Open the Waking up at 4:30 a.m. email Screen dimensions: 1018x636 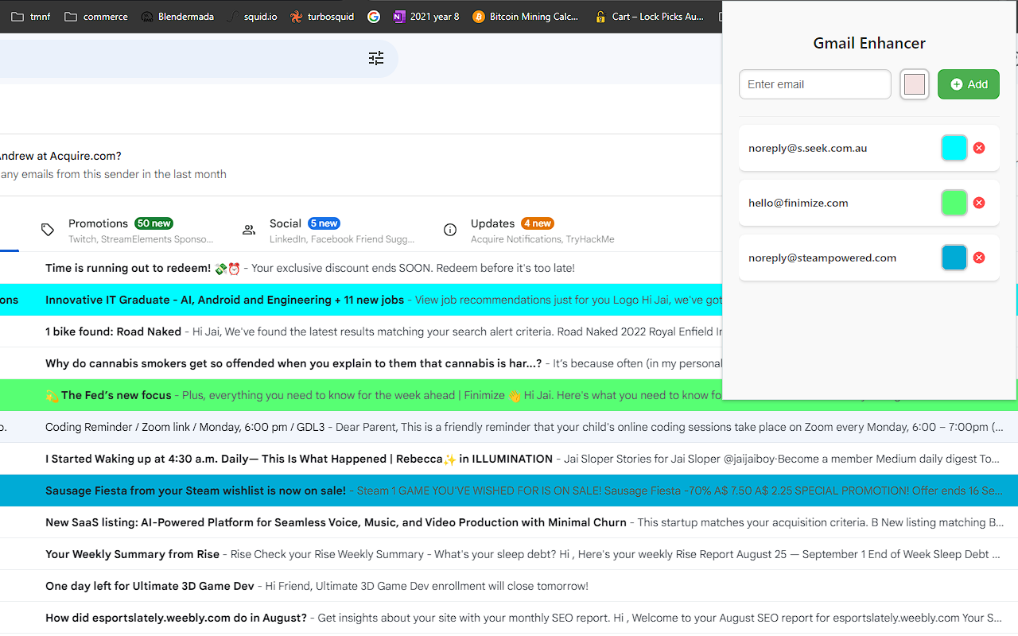point(509,459)
